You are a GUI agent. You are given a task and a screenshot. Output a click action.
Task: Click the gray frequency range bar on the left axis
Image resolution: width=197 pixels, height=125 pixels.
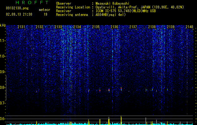[6, 88]
